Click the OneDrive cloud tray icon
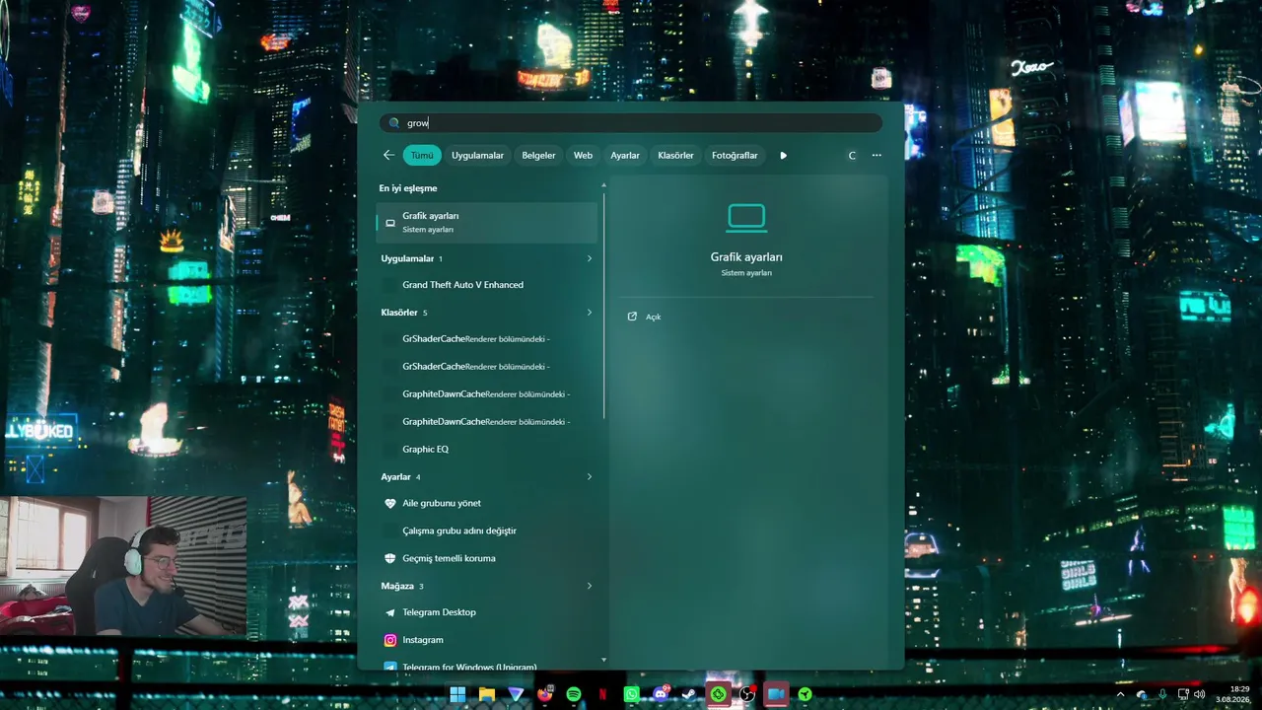 point(1142,694)
